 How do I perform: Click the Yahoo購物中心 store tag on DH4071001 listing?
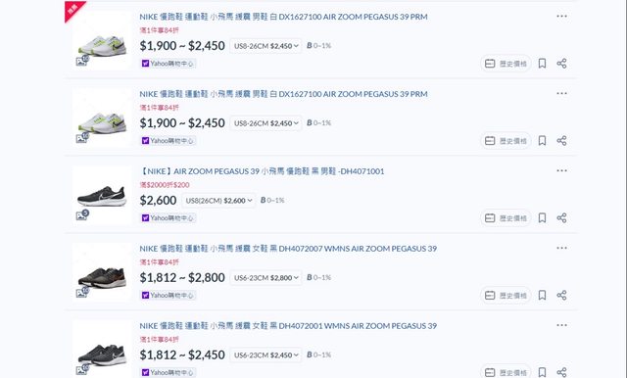168,218
